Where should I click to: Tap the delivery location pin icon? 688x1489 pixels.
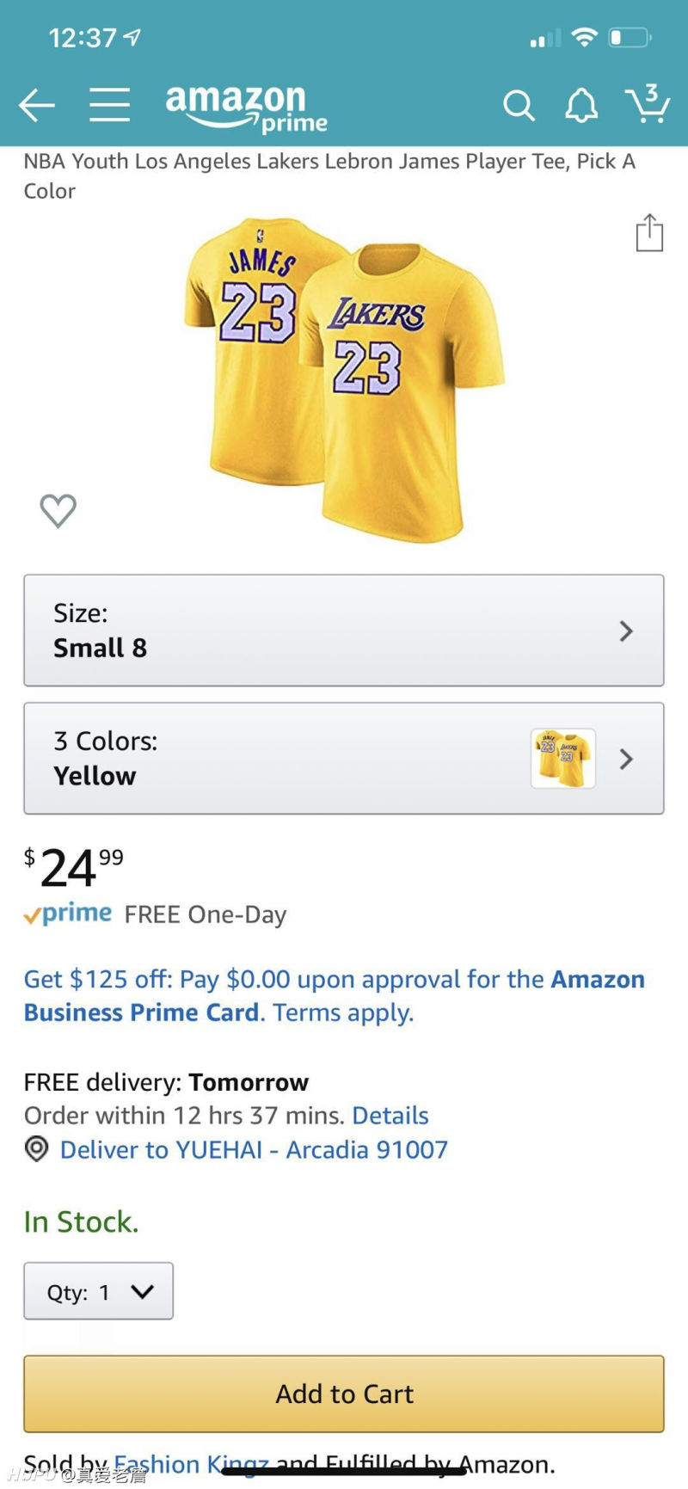pos(36,1149)
